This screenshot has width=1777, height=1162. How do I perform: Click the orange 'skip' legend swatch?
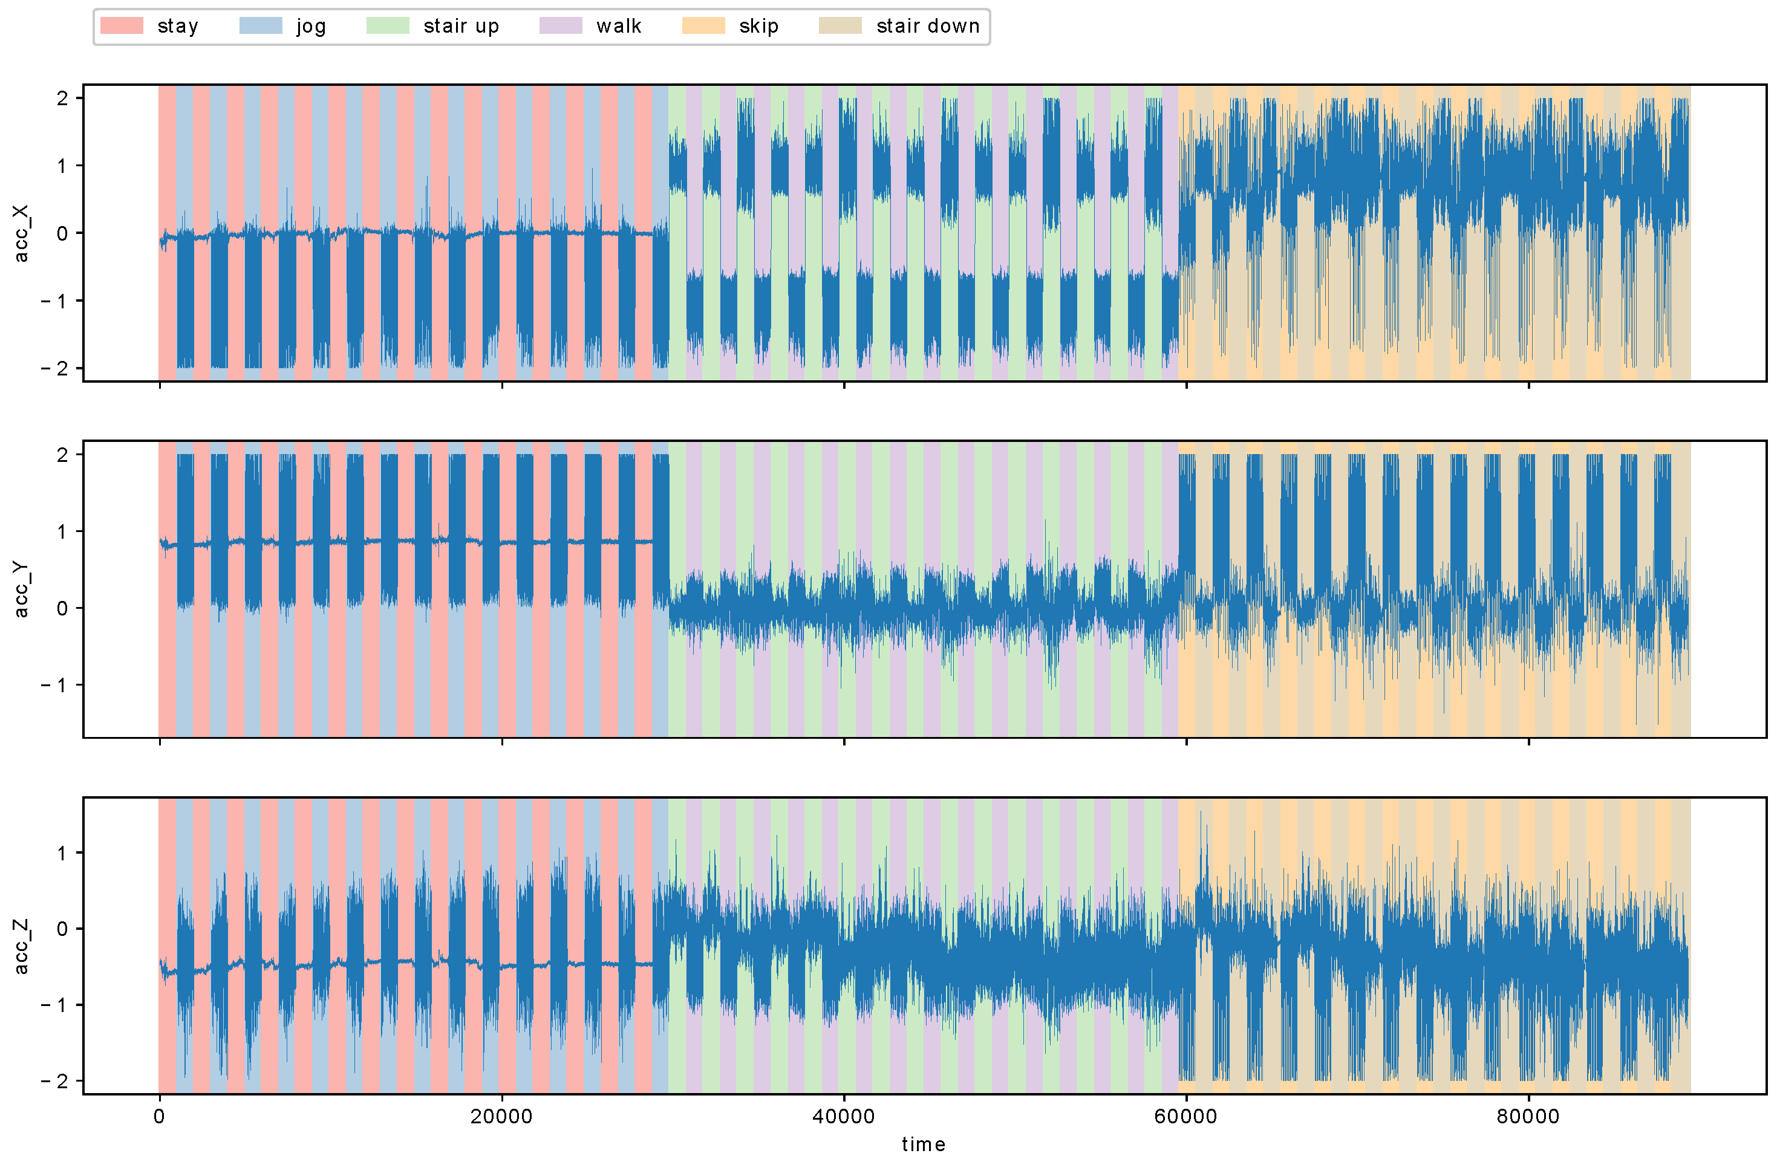coord(703,26)
